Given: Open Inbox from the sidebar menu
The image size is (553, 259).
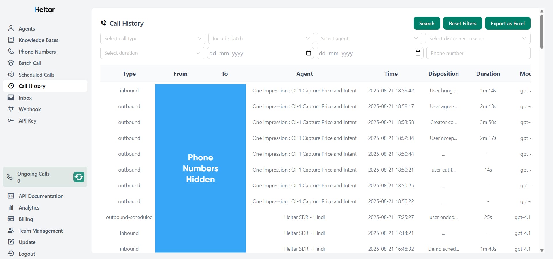Looking at the screenshot, I should click(25, 98).
